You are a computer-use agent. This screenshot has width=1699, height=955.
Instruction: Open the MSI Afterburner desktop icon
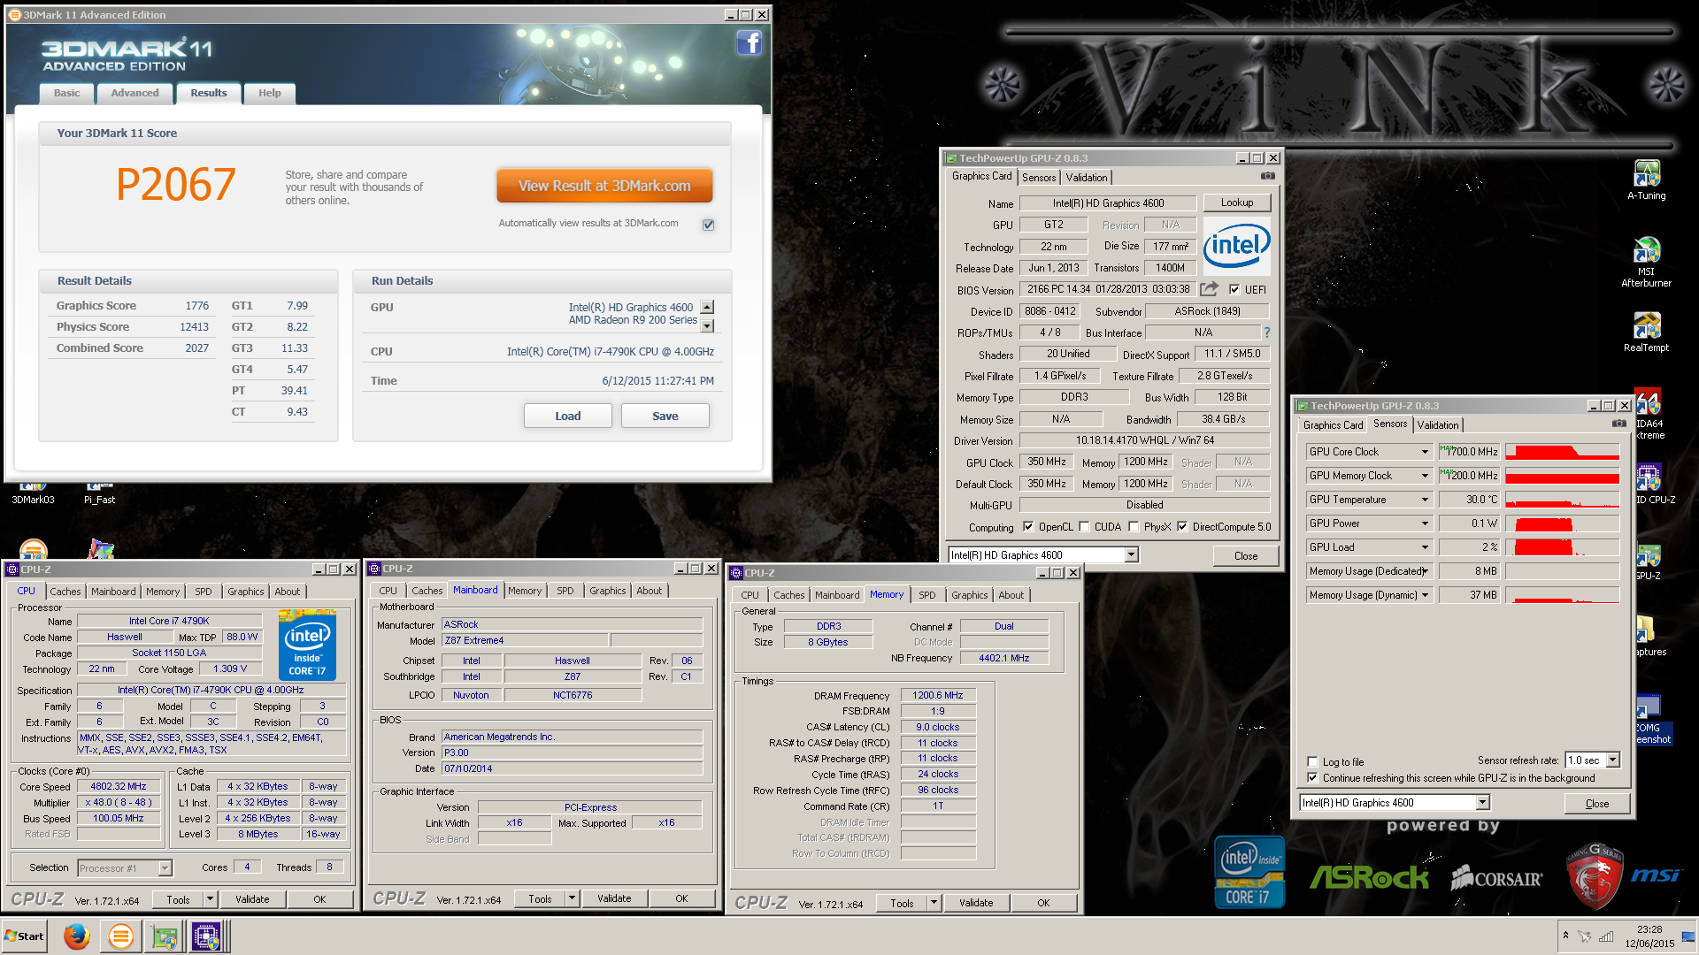(1646, 262)
